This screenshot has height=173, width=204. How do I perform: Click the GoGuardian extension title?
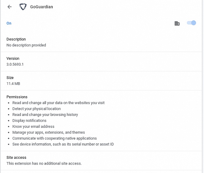(41, 7)
